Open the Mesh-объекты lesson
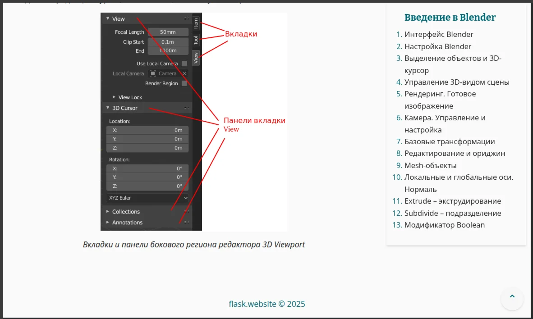The width and height of the screenshot is (533, 319). [x=430, y=165]
